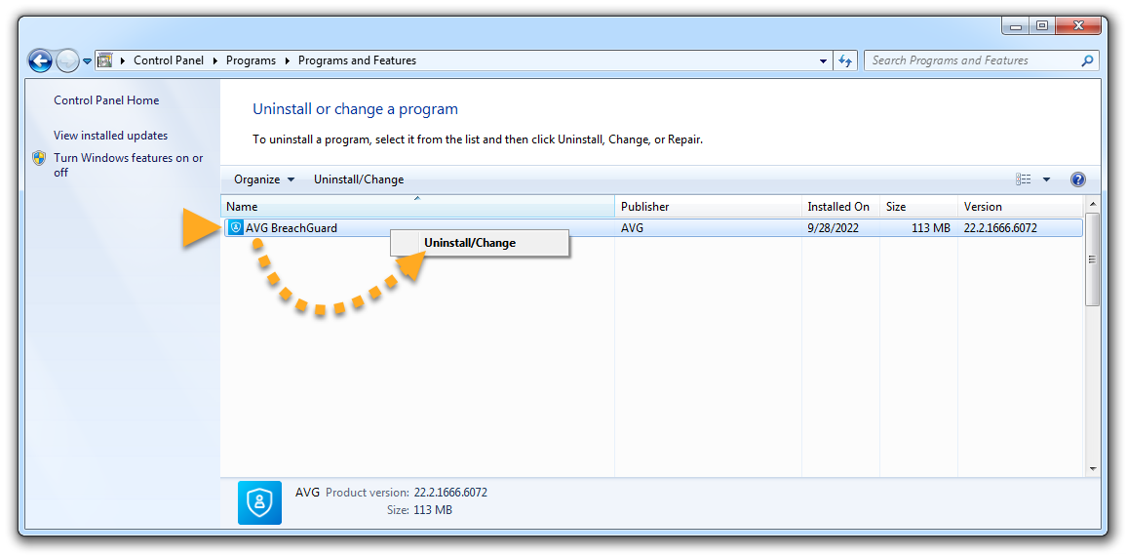Click the Forward navigation arrow button
1127x556 pixels.
[67, 60]
